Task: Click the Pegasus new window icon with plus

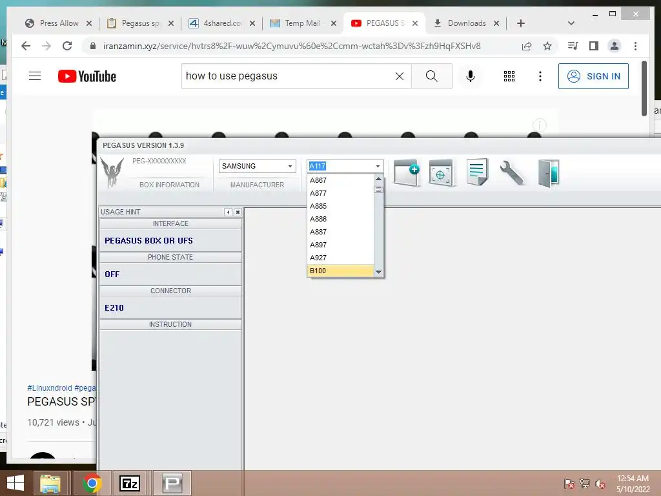Action: tap(407, 172)
